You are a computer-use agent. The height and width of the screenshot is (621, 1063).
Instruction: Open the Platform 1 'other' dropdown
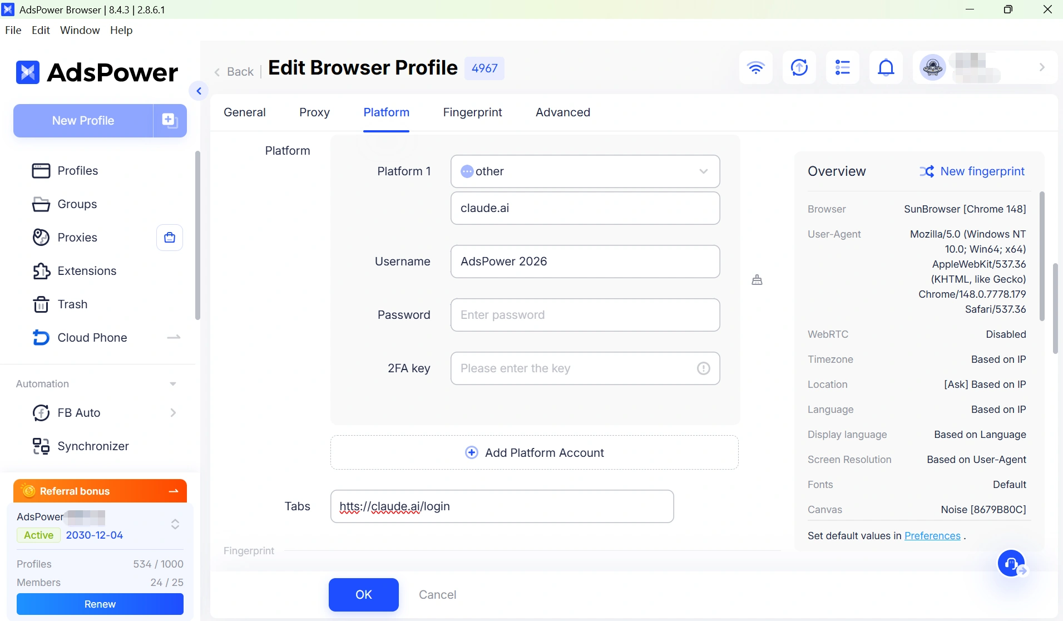[x=585, y=171]
